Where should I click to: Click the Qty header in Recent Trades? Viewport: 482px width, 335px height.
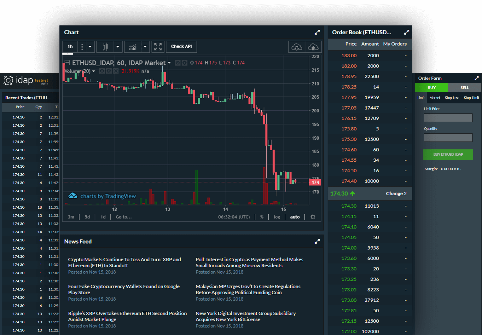(38, 107)
